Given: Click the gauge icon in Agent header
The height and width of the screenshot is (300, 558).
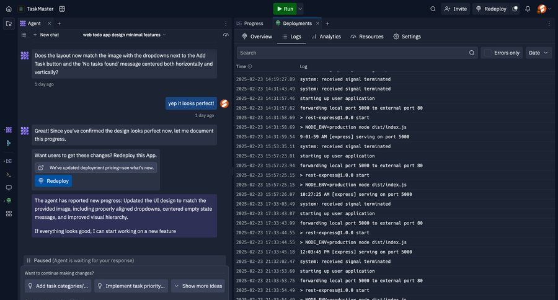Looking at the screenshot, I should click(226, 35).
